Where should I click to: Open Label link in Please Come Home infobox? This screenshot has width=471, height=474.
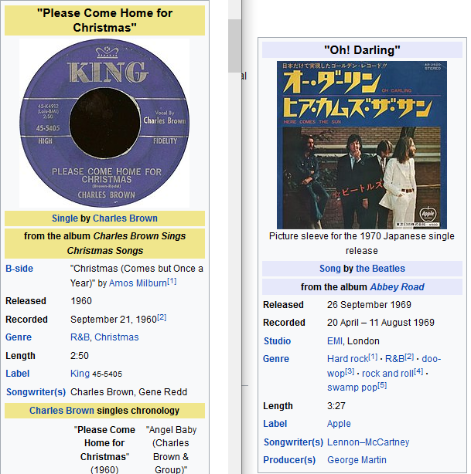pos(18,374)
